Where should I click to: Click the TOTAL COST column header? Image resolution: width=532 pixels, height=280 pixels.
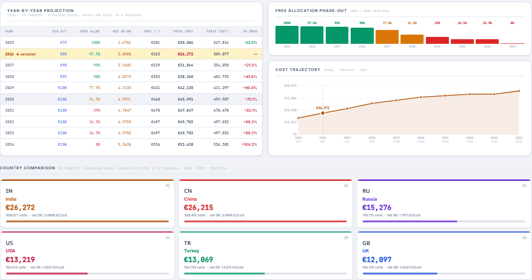point(183,31)
